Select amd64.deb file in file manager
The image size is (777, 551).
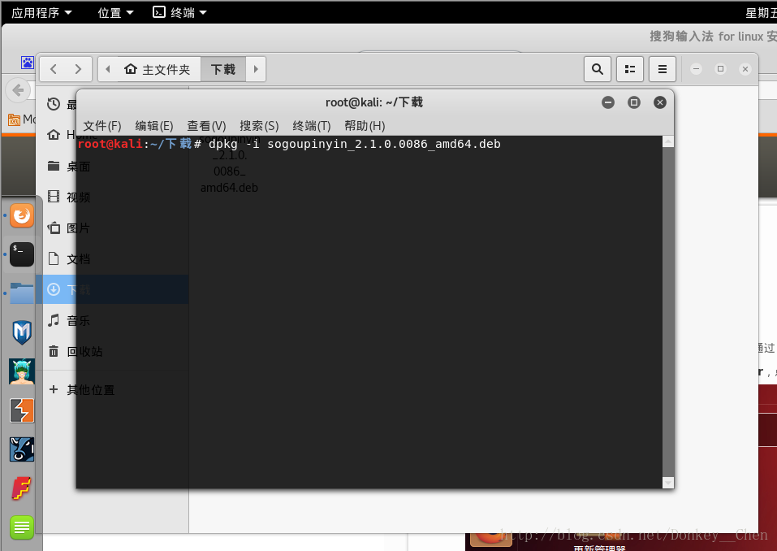point(229,163)
